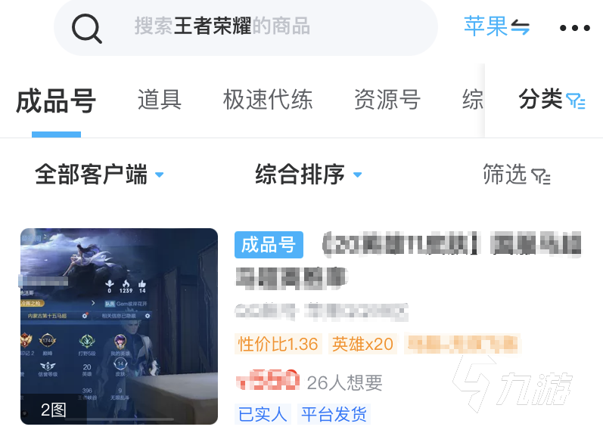Switch to the 极速代练 tab
Screen dimensions: 603x436
(268, 100)
